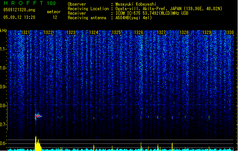
Task: Click the large red meteor echo after 1321
Action: pyautogui.click(x=37, y=116)
